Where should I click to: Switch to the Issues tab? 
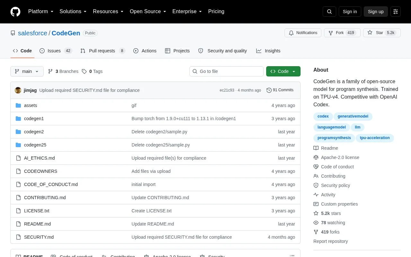[56, 51]
